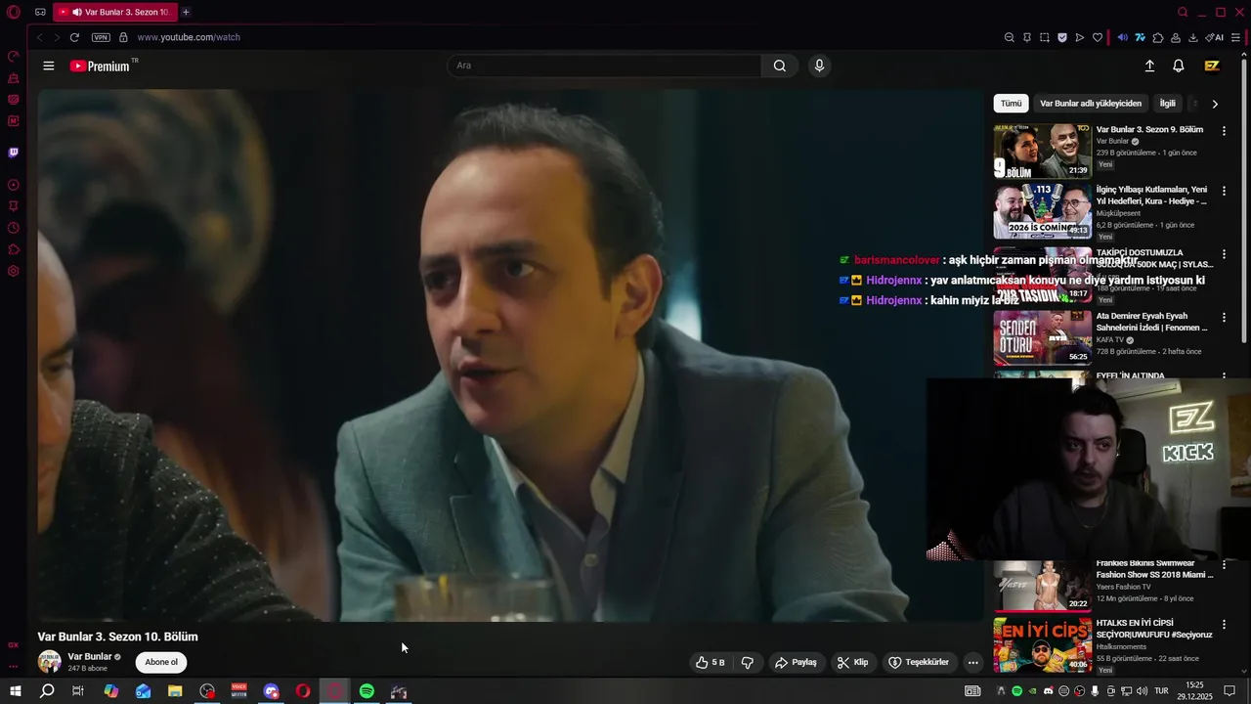Screen dimensions: 1251x704
Task: Dislike the video with thumbs-down
Action: 748,662
